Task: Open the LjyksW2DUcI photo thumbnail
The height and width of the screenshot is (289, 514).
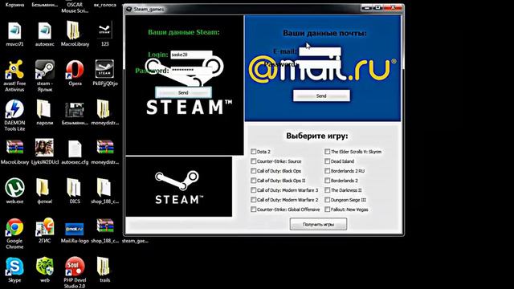Action: point(45,148)
